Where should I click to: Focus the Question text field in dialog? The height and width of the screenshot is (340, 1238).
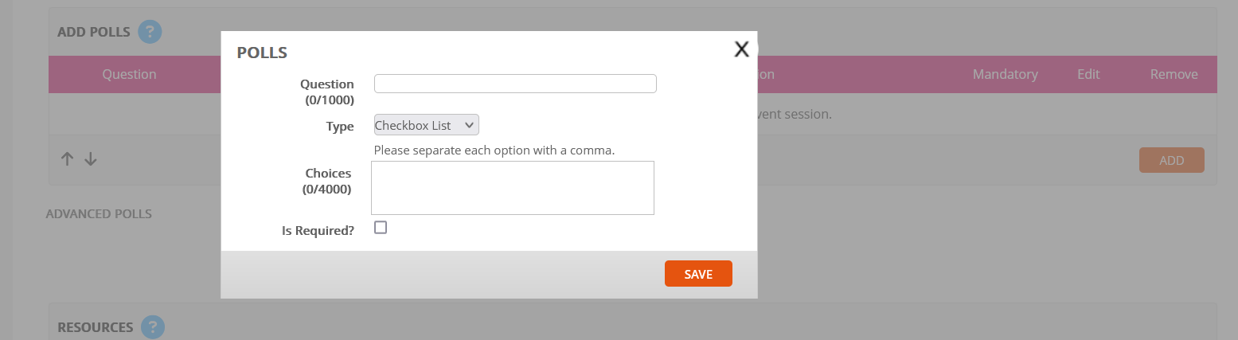tap(515, 84)
